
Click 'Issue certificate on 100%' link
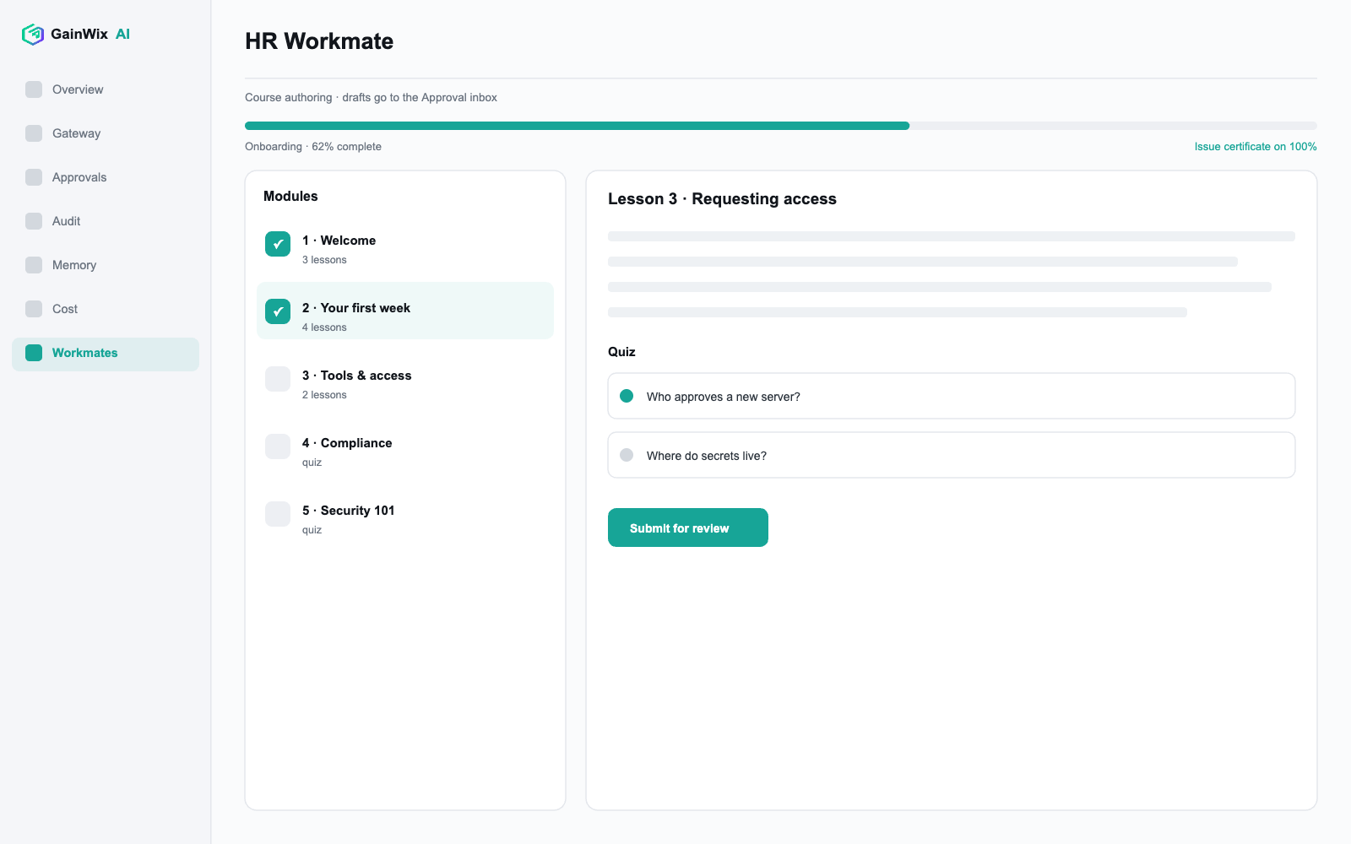(1256, 147)
